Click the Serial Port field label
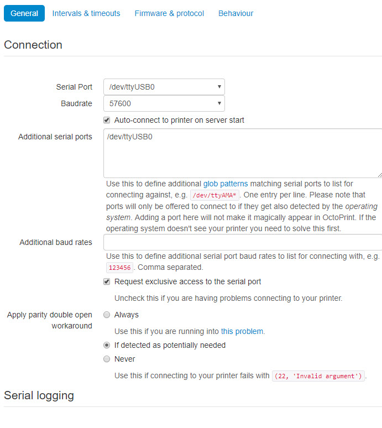The image size is (382, 428). point(74,87)
